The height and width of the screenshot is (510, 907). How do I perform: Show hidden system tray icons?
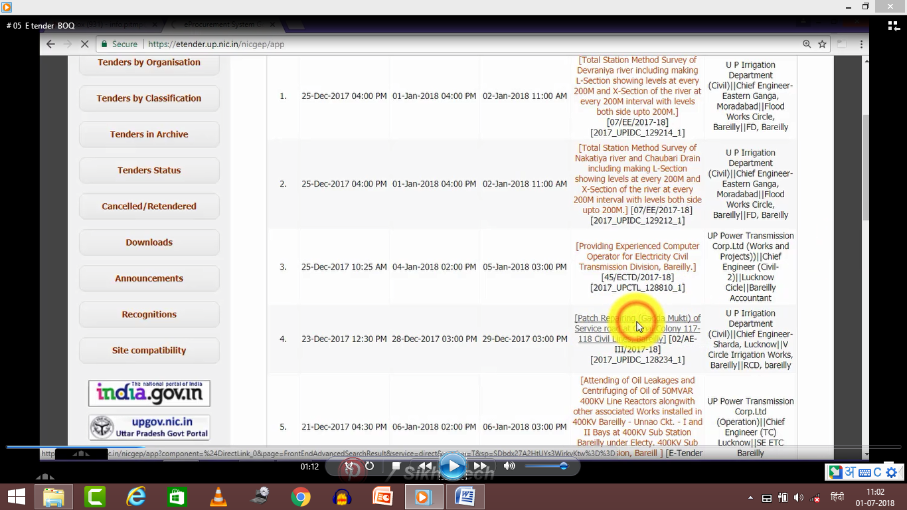750,497
